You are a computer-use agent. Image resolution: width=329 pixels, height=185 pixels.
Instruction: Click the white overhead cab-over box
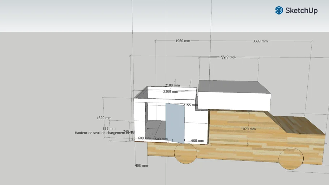(x=235, y=102)
